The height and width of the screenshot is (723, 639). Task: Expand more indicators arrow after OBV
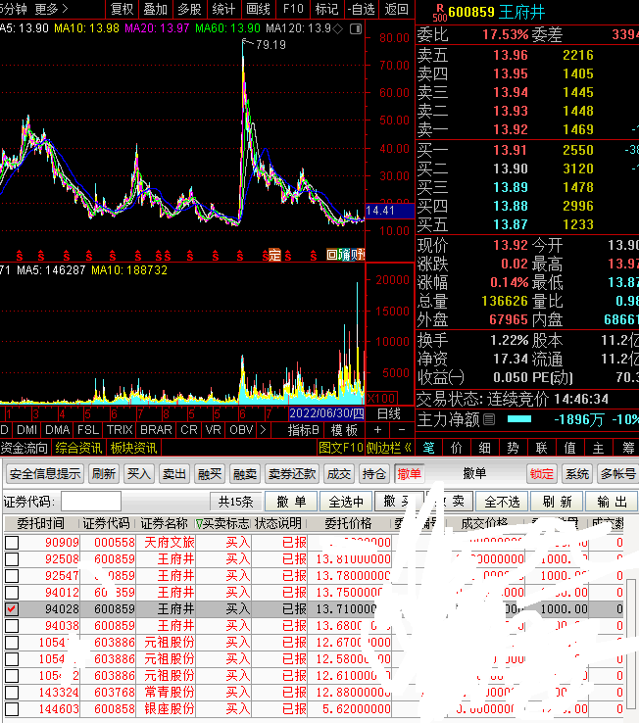point(263,430)
